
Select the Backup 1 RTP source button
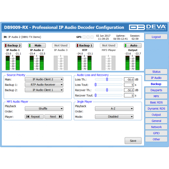84,45
